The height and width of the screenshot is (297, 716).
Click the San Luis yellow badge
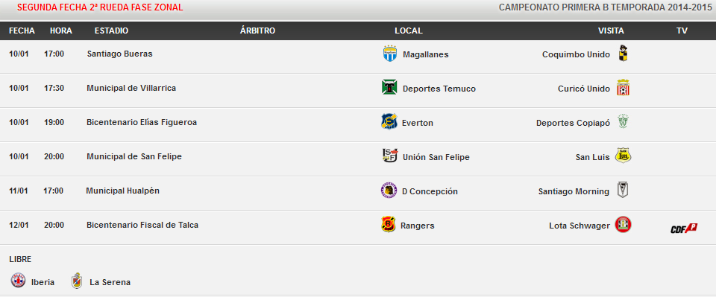point(623,156)
